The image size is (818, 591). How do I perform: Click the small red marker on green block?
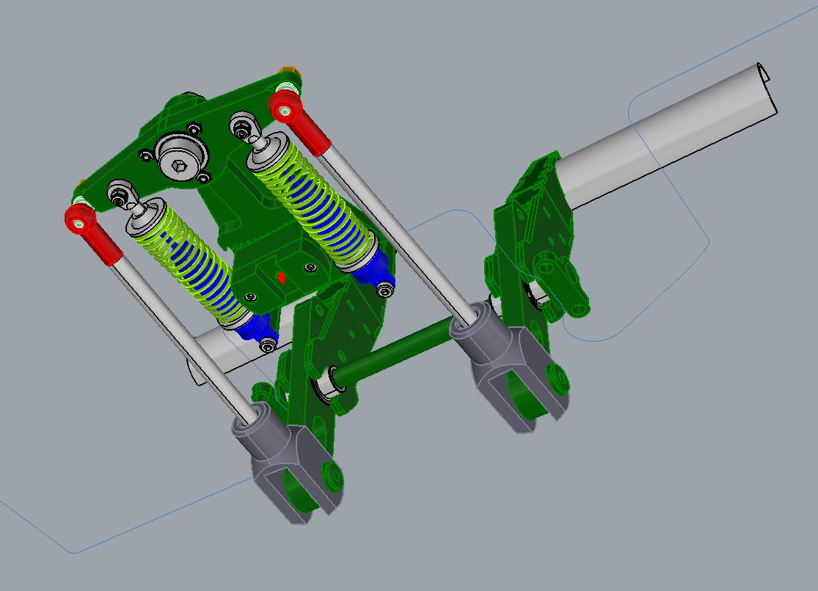click(282, 277)
